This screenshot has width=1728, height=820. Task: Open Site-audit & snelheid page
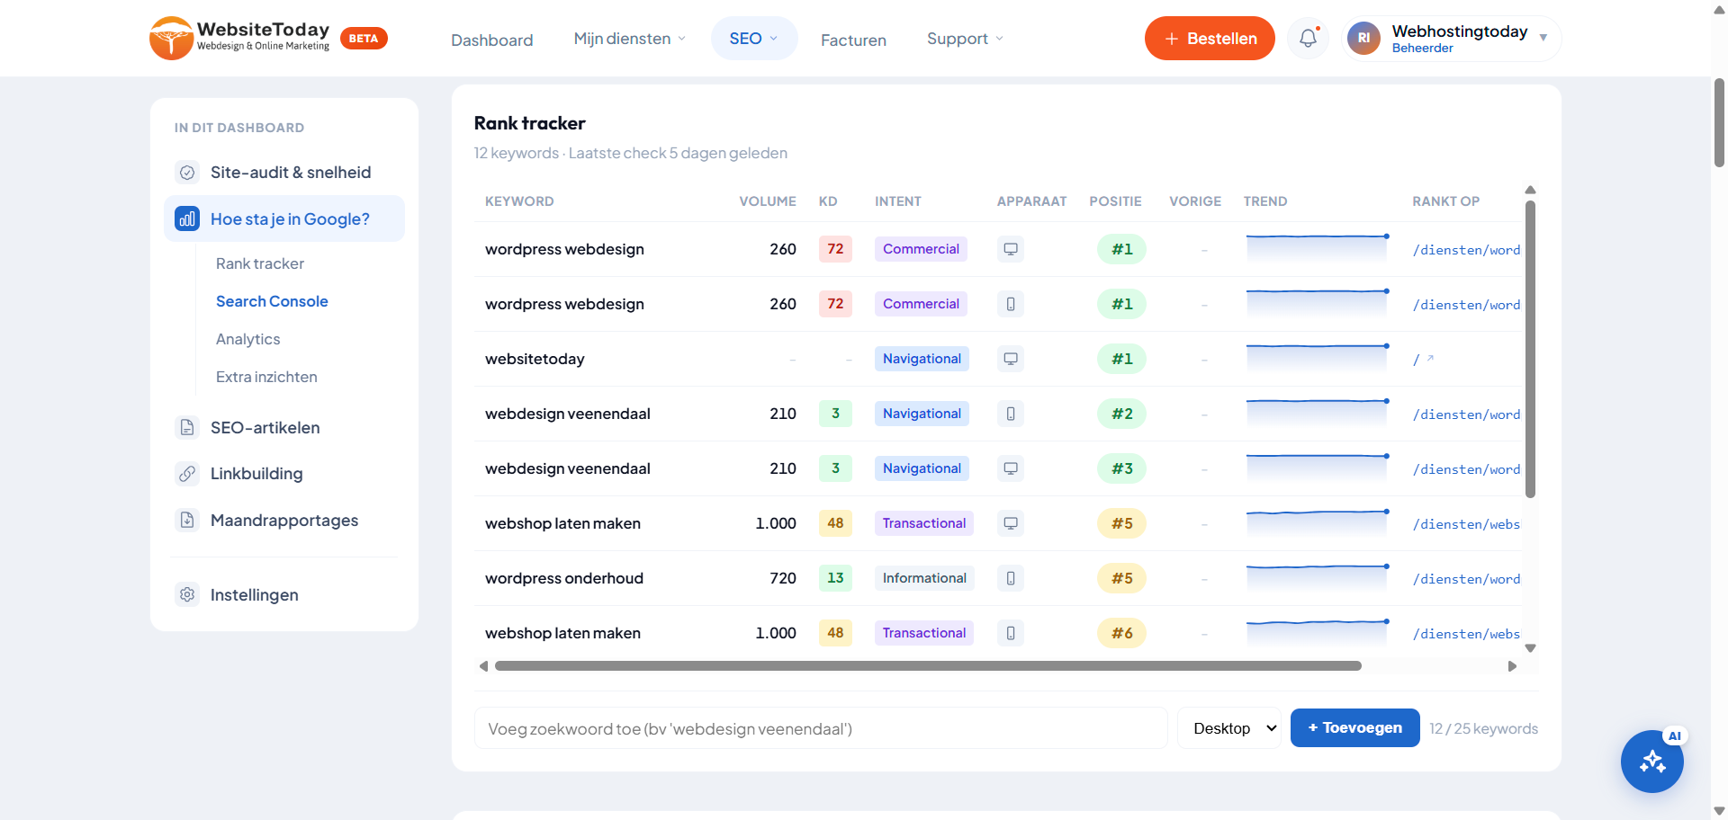pos(284,173)
